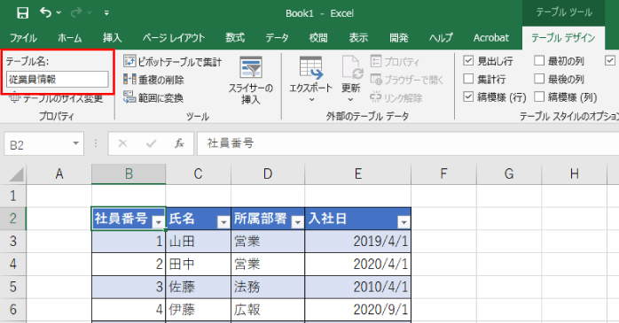This screenshot has height=323, width=619.
Task: Open the 入社日 filter dropdown
Action: point(404,222)
